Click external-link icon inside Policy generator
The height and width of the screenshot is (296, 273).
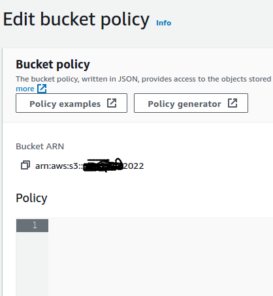coord(233,103)
